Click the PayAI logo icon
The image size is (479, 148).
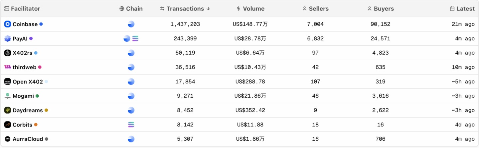[7, 39]
